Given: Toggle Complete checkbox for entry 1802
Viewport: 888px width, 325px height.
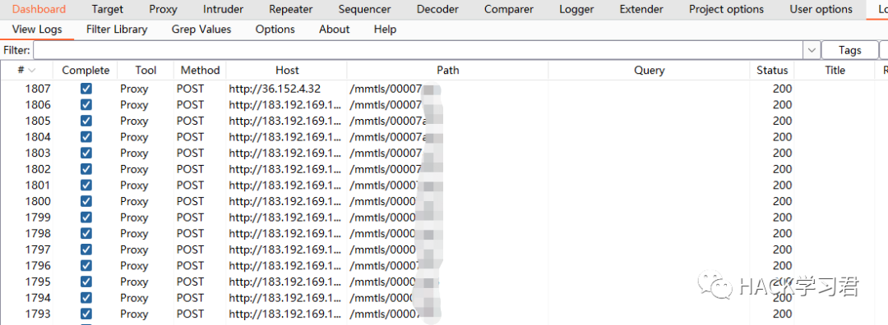Looking at the screenshot, I should (86, 169).
